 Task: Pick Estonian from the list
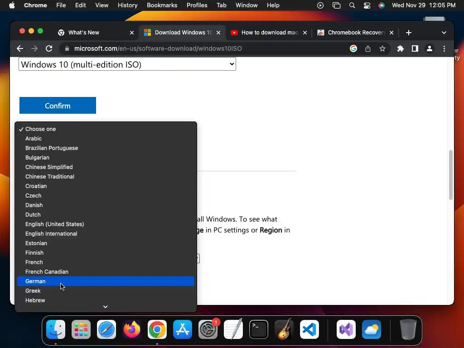[x=106, y=243]
